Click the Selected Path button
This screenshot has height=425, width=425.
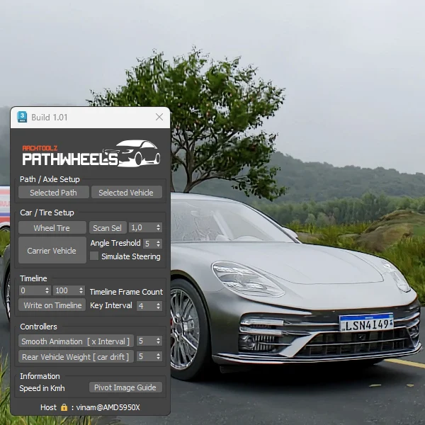tap(54, 193)
